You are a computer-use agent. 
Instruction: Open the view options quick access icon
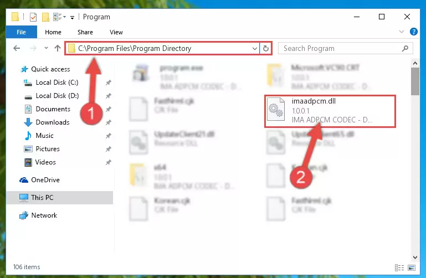click(x=59, y=17)
